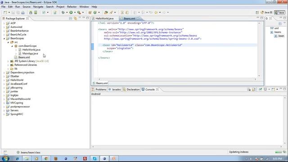Switch to the Java EE perspective
The width and height of the screenshot is (288, 162).
[266, 13]
